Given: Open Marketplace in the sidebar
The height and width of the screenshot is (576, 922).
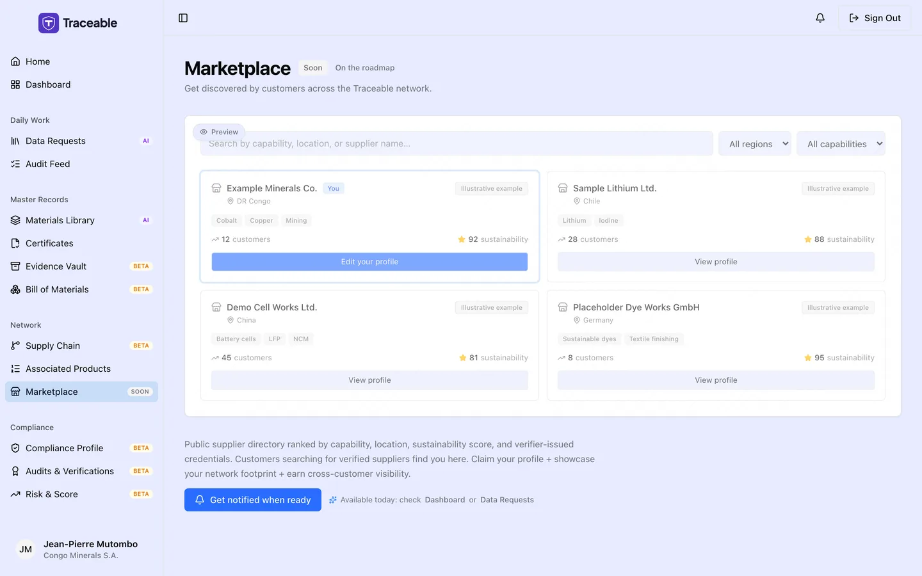Looking at the screenshot, I should coord(81,392).
